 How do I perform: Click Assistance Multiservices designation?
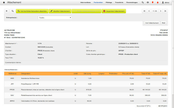[x=30, y=78]
